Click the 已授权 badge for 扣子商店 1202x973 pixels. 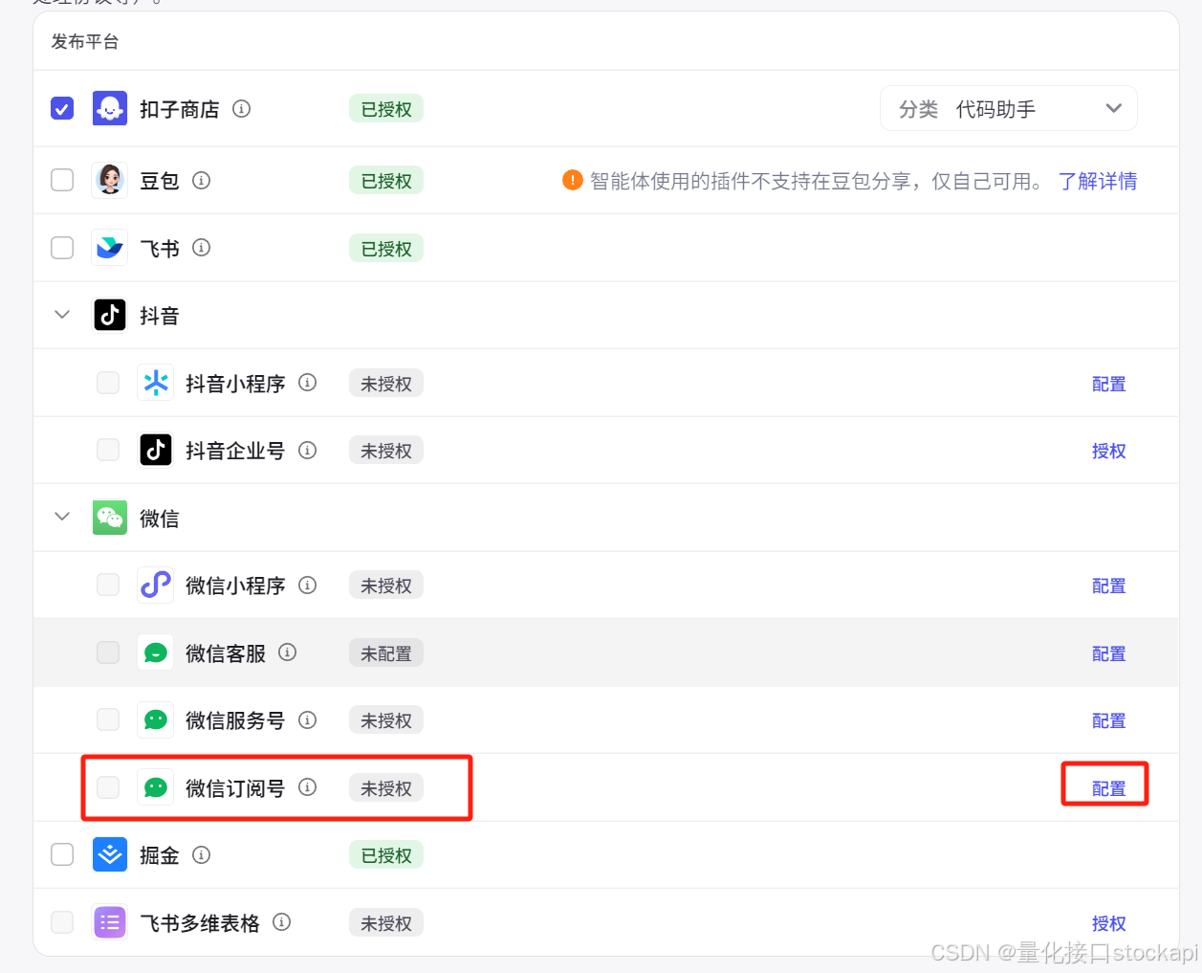click(x=386, y=109)
